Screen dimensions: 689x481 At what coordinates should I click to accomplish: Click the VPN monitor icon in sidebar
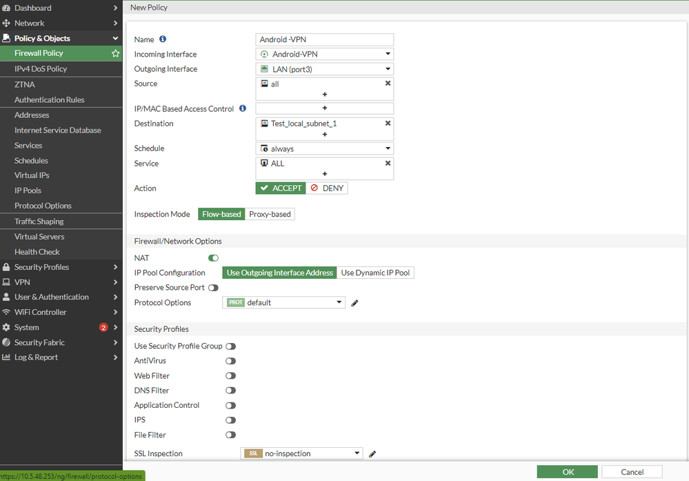pos(6,282)
